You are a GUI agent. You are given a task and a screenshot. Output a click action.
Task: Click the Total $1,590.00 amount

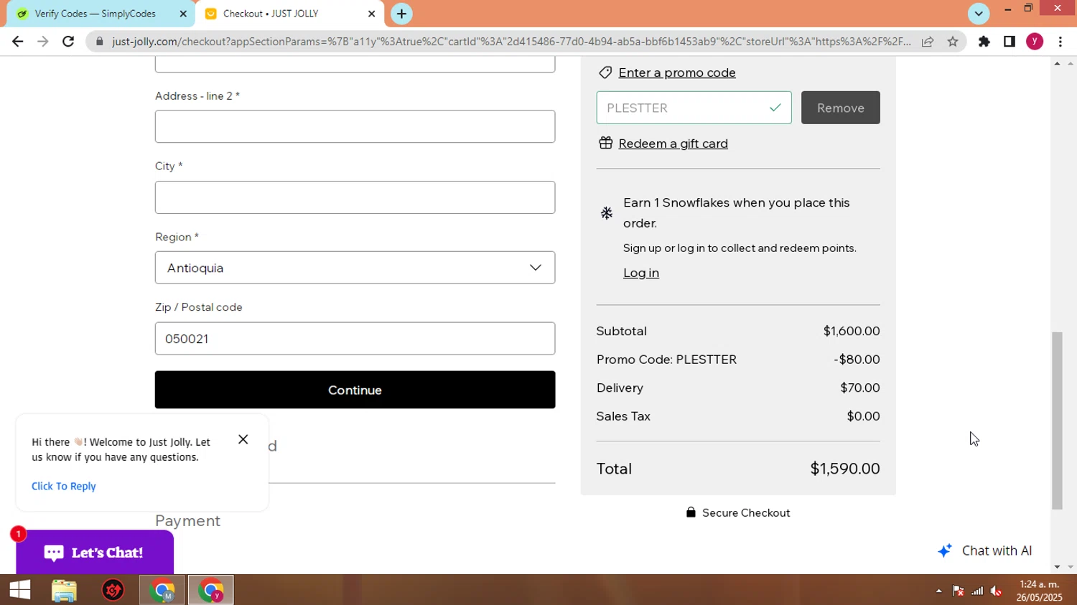[x=844, y=469]
